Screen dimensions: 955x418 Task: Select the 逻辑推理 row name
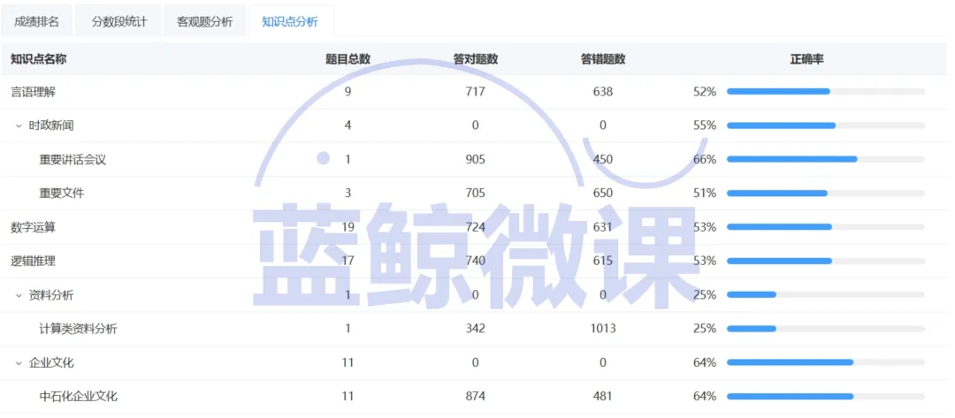pyautogui.click(x=34, y=261)
